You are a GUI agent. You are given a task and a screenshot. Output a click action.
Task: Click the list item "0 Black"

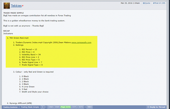point(25,76)
